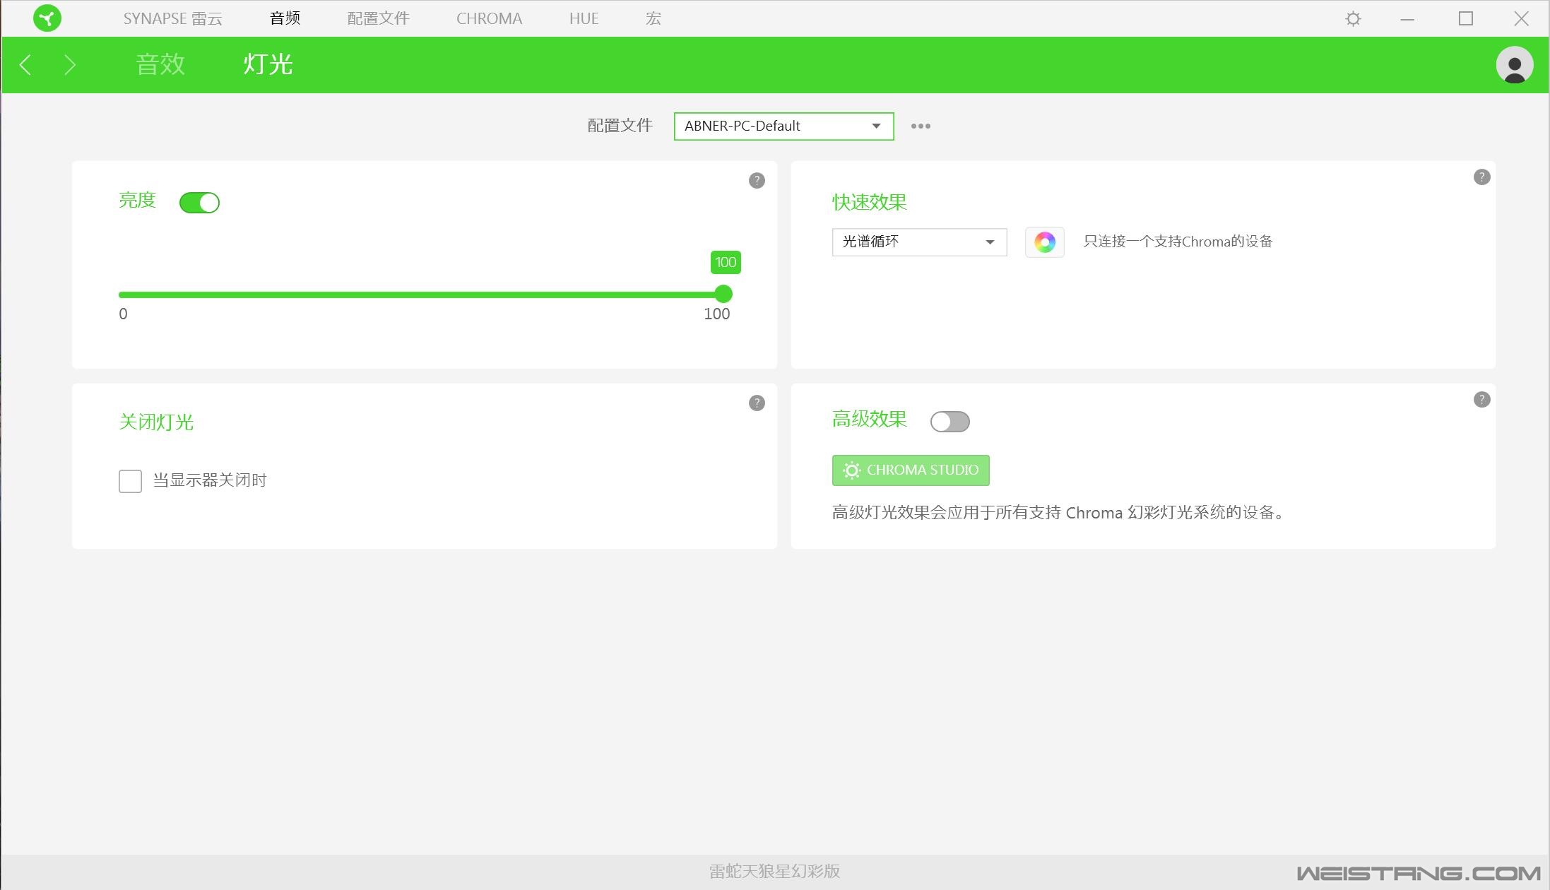Switch to the 音效 sub-tab
This screenshot has height=890, width=1550.
click(x=160, y=64)
